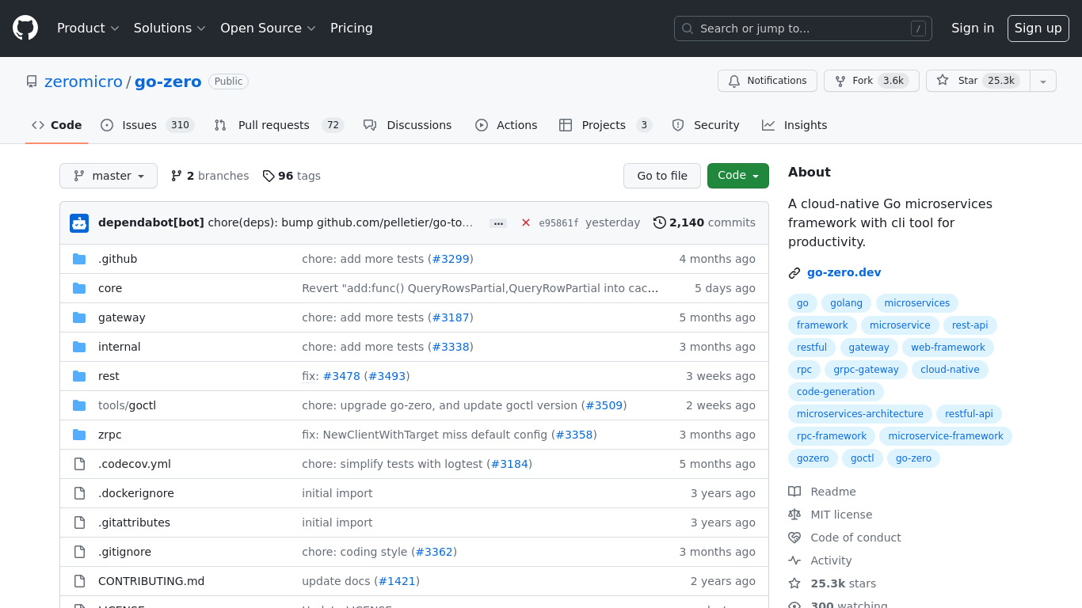The height and width of the screenshot is (608, 1082).
Task: Open the Product dropdown menu
Action: tap(88, 28)
